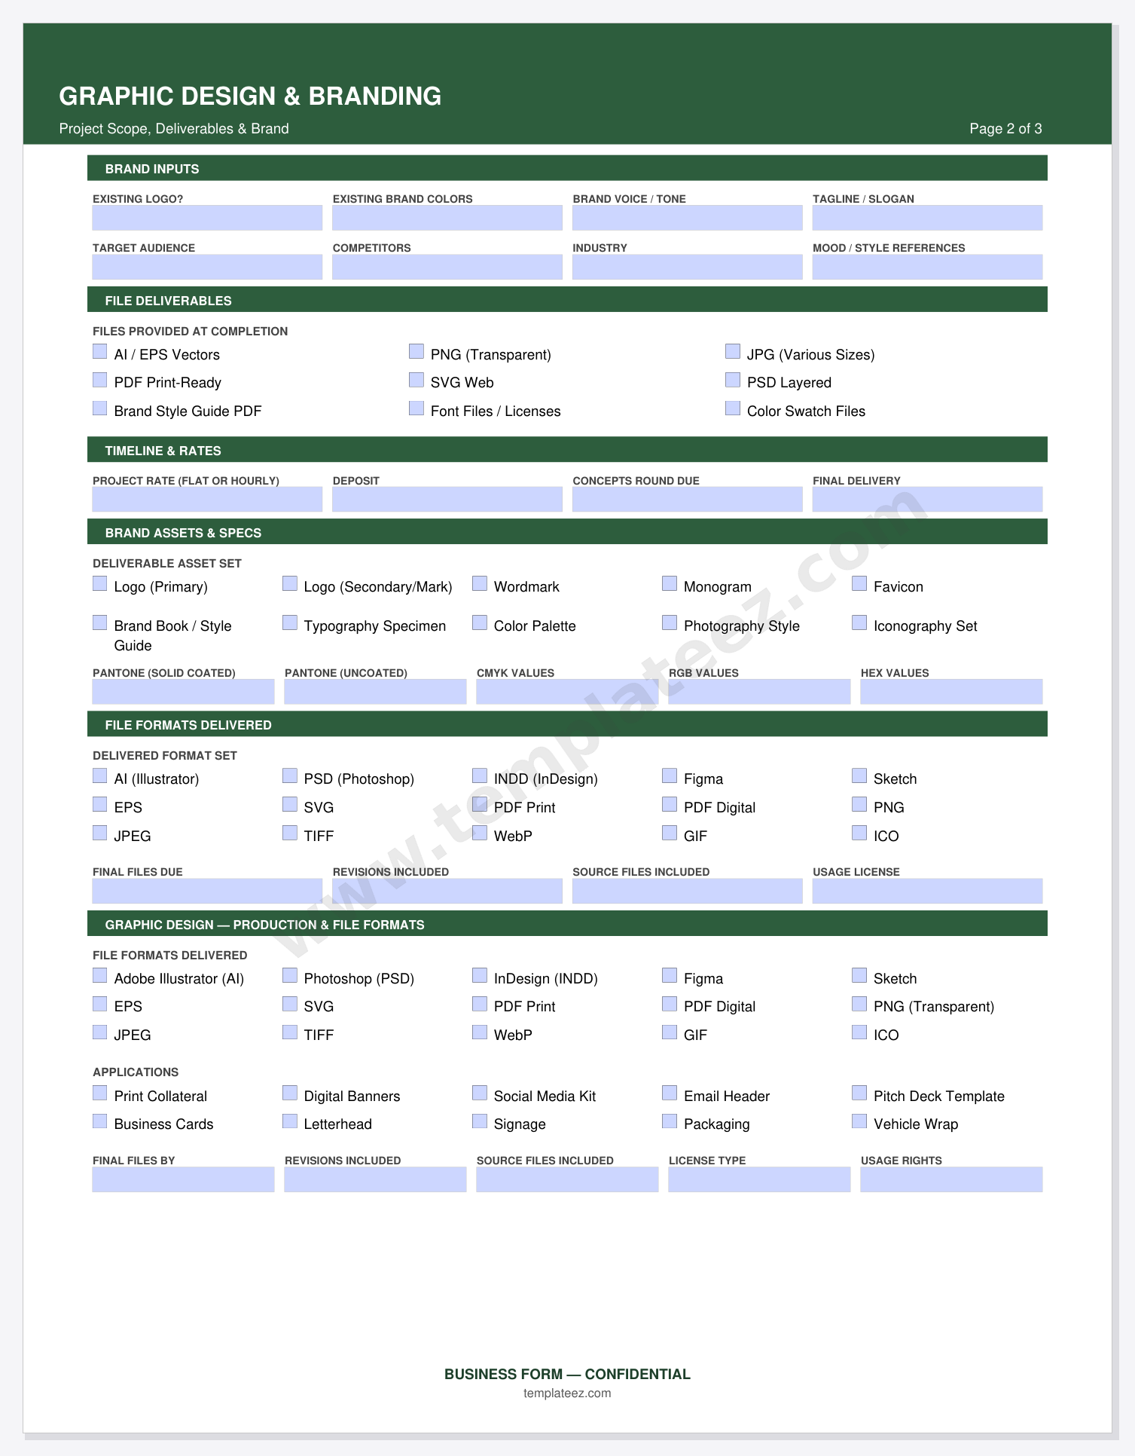Enable the InDesign (INDD) checkbox
The image size is (1135, 1456).
click(480, 975)
